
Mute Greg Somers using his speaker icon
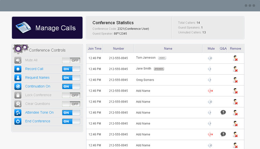(209, 80)
